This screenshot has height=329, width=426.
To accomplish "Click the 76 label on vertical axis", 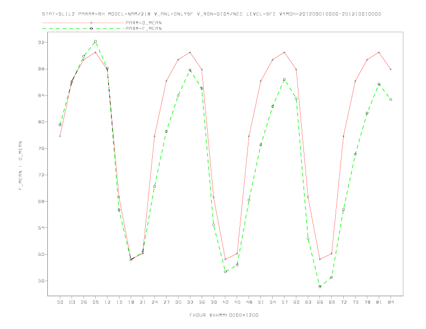I will [41, 148].
